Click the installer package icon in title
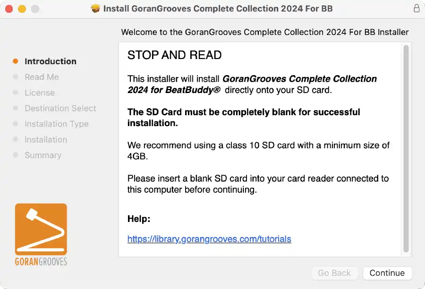 coord(95,8)
